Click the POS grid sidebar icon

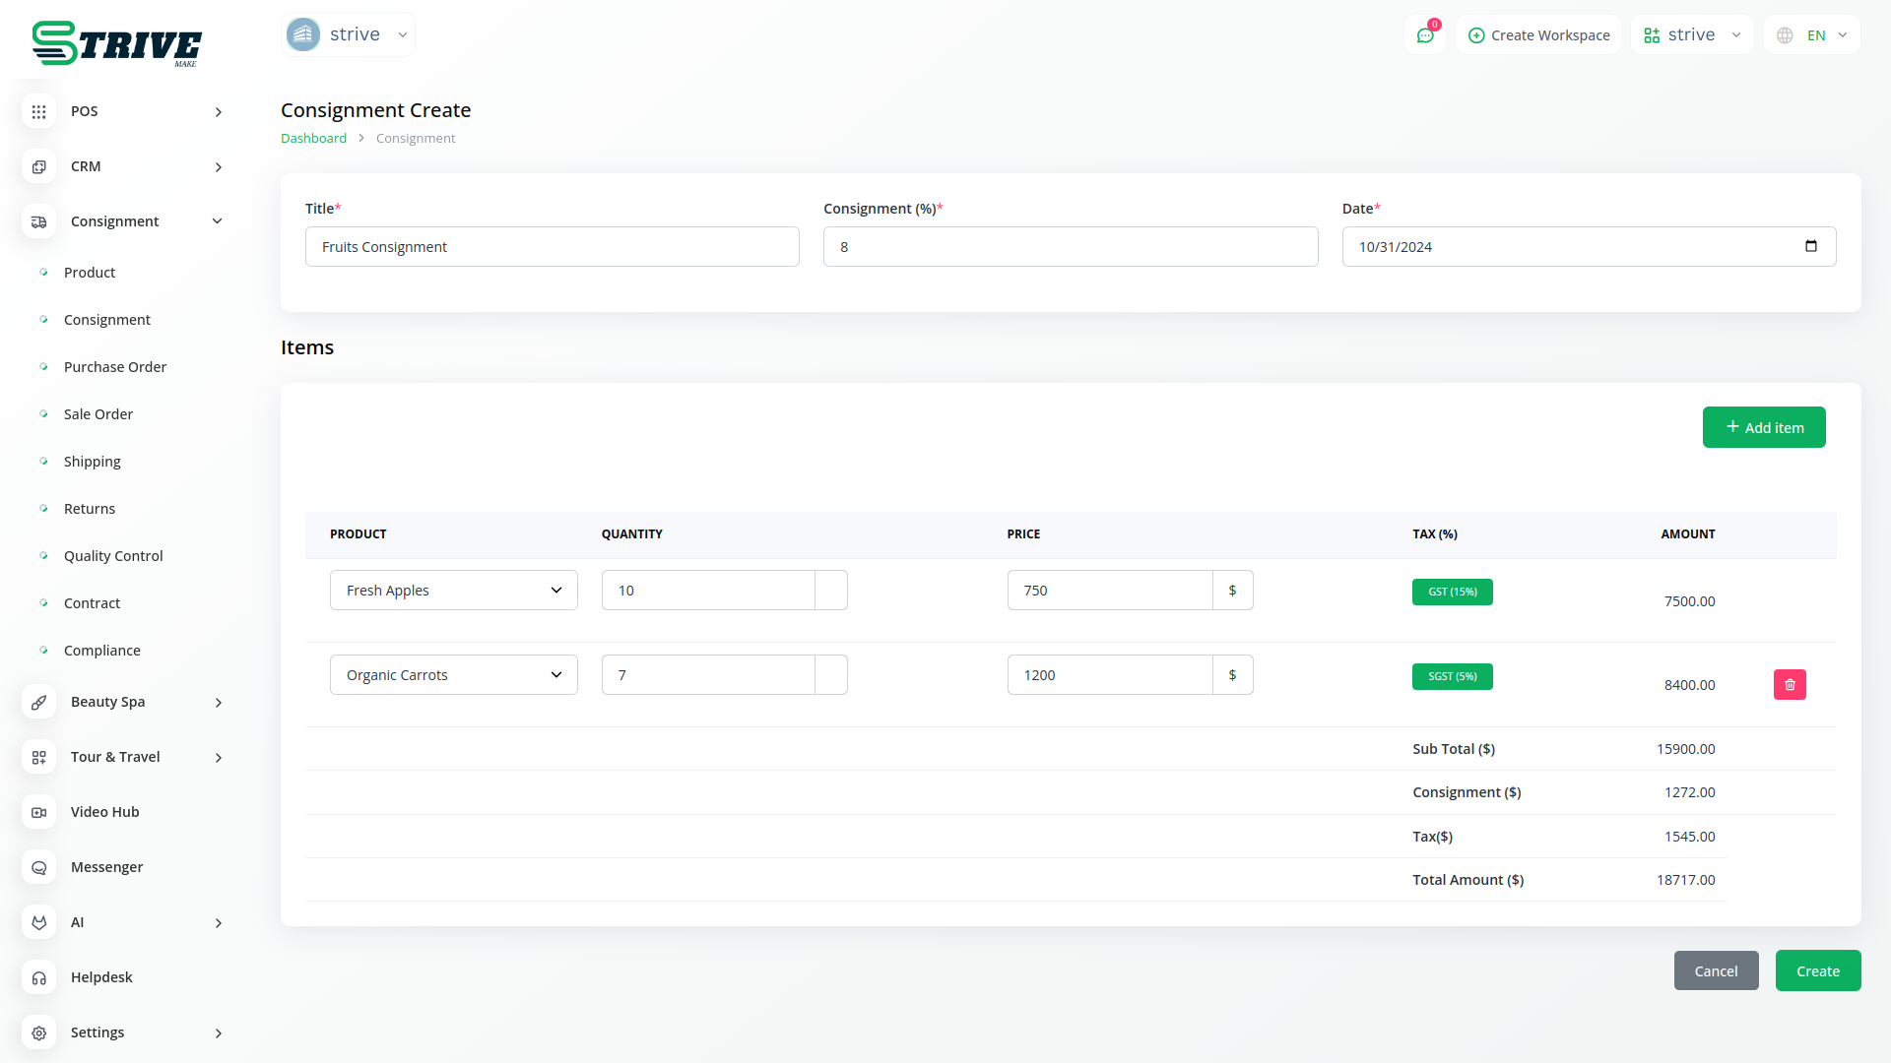38,111
